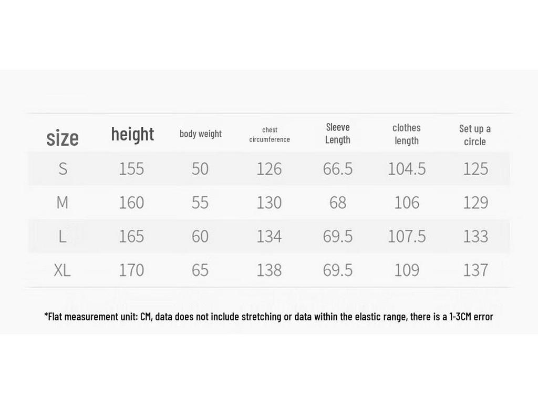Image resolution: width=538 pixels, height=404 pixels.
Task: Select the 'height' column header
Action: (132, 134)
